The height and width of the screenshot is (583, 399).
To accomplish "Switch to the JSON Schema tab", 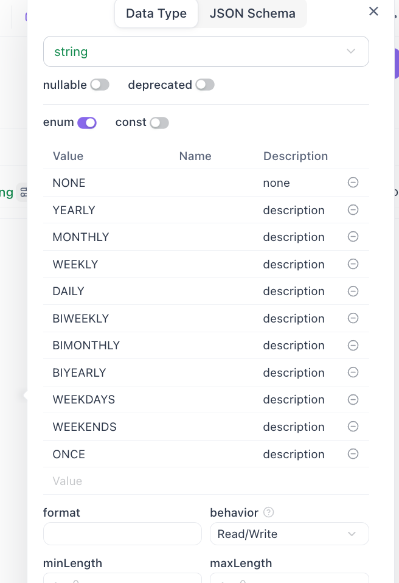I will pyautogui.click(x=252, y=13).
